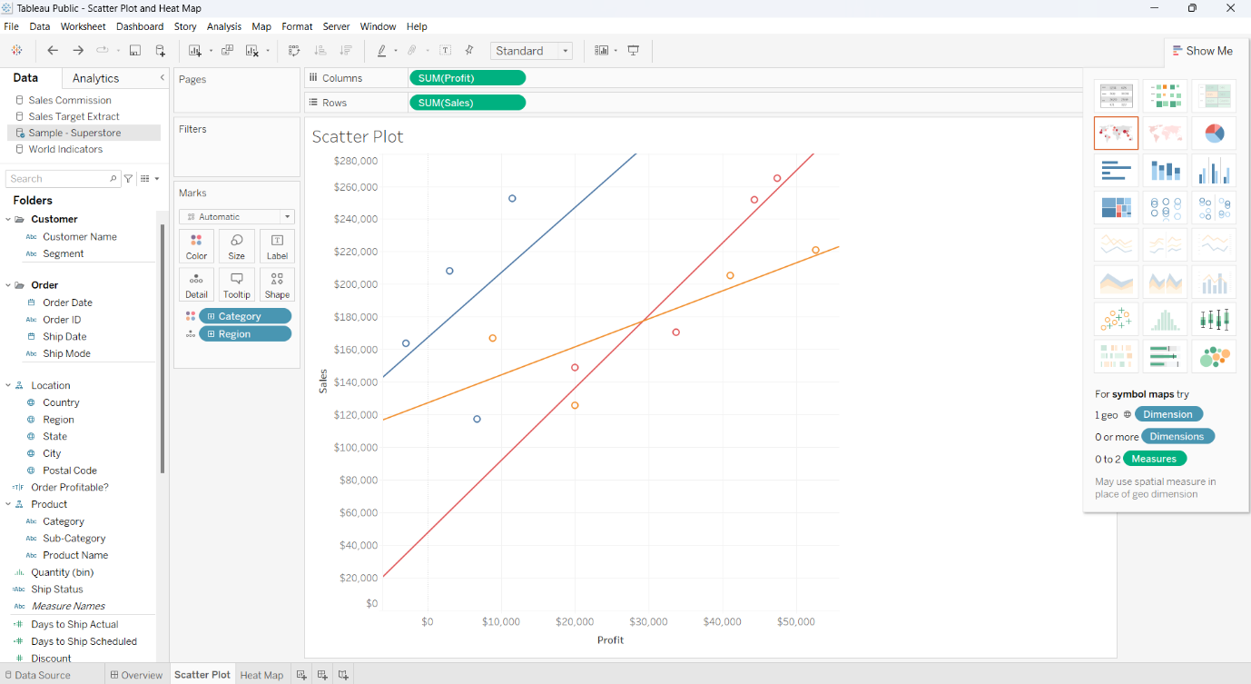This screenshot has width=1251, height=684.
Task: Open the Color marks card
Action: [196, 245]
